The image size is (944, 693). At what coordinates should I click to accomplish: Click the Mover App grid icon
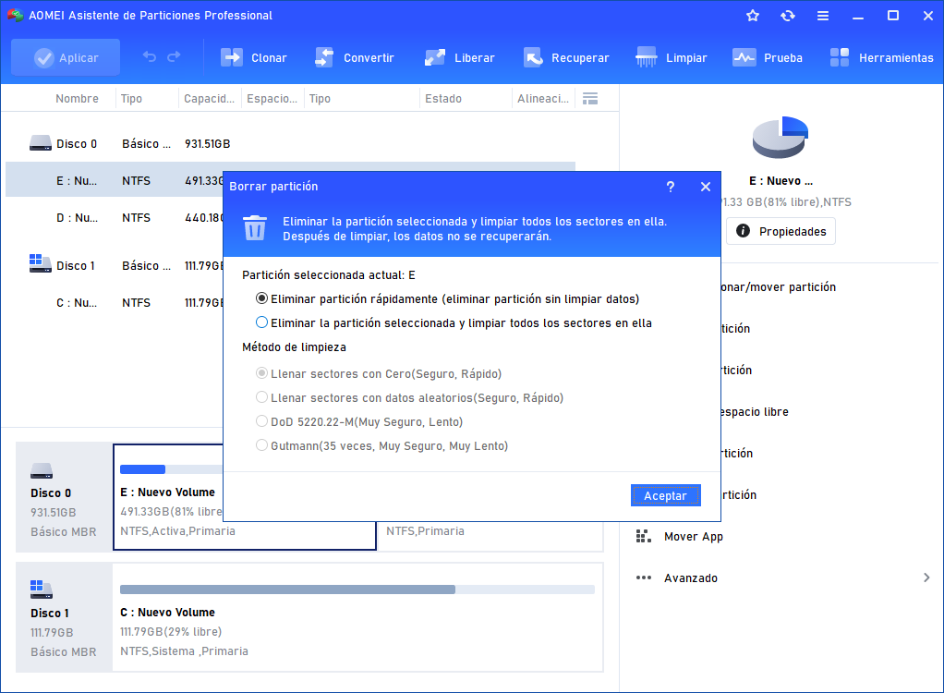[x=644, y=536]
